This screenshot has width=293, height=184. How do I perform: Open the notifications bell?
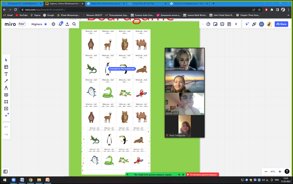(x=60, y=24)
